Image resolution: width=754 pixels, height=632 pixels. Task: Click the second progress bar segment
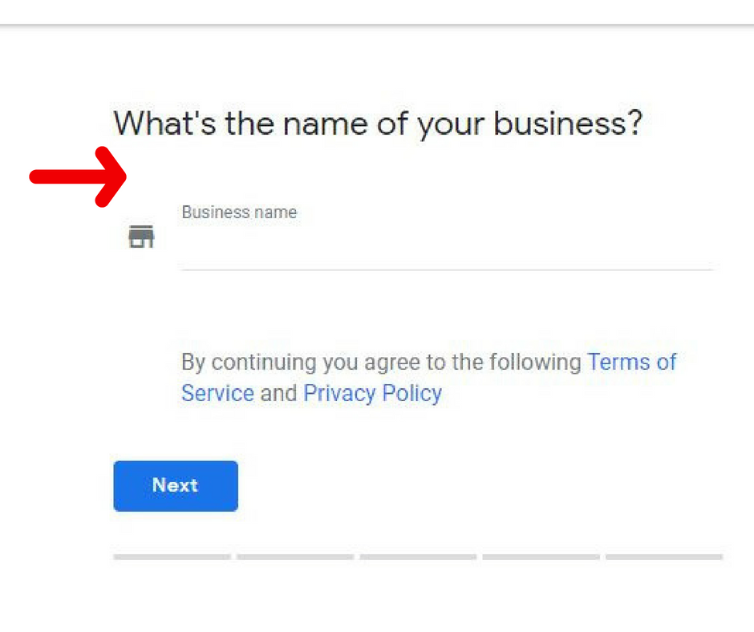pyautogui.click(x=294, y=556)
